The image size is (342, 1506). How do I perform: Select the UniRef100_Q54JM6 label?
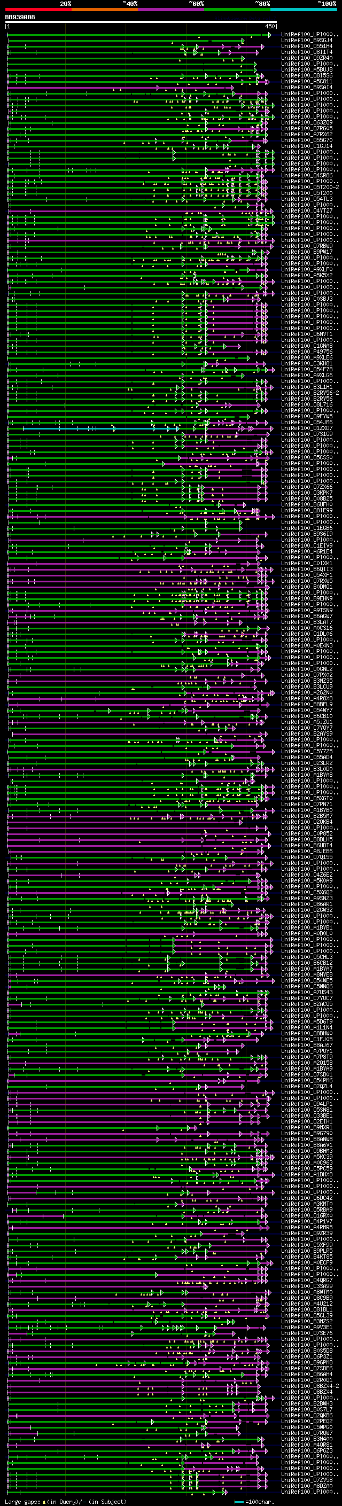click(307, 422)
